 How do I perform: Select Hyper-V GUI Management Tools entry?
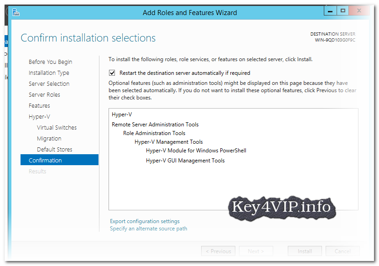coord(185,161)
